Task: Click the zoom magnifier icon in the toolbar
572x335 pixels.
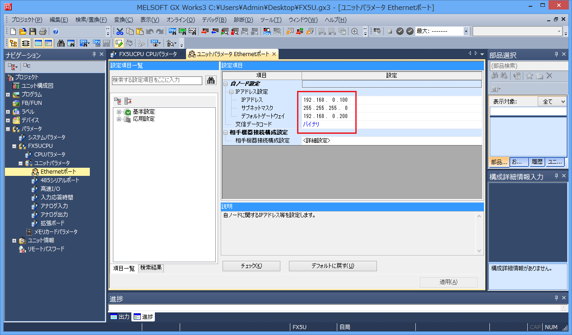Action: tap(355, 31)
